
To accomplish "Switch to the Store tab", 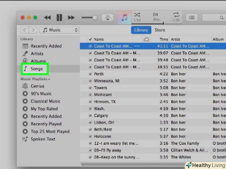I will coord(160,30).
